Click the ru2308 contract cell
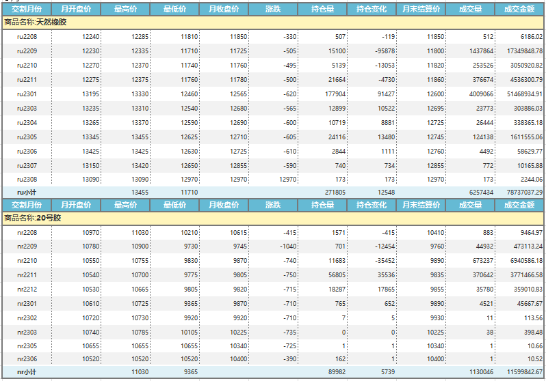This screenshot has height=381, width=546. tap(27, 180)
